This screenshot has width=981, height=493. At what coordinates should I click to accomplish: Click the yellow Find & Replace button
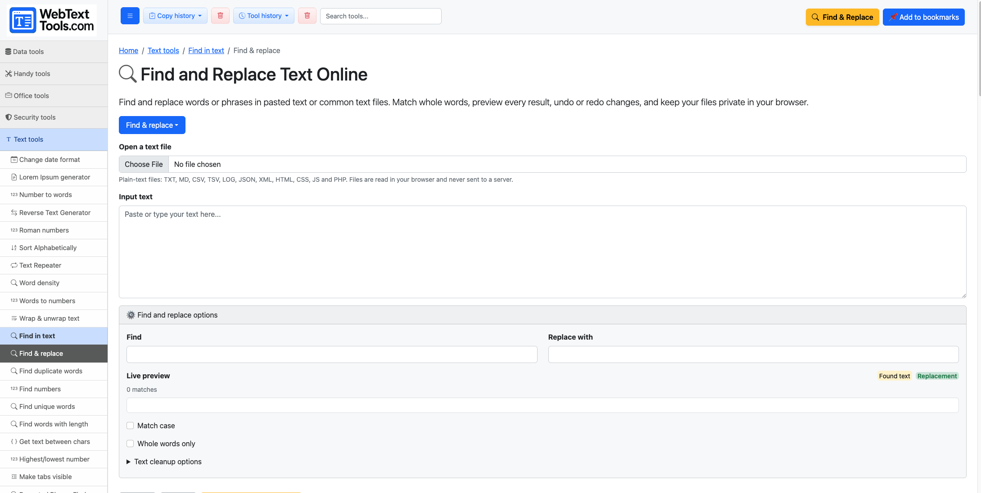click(842, 17)
